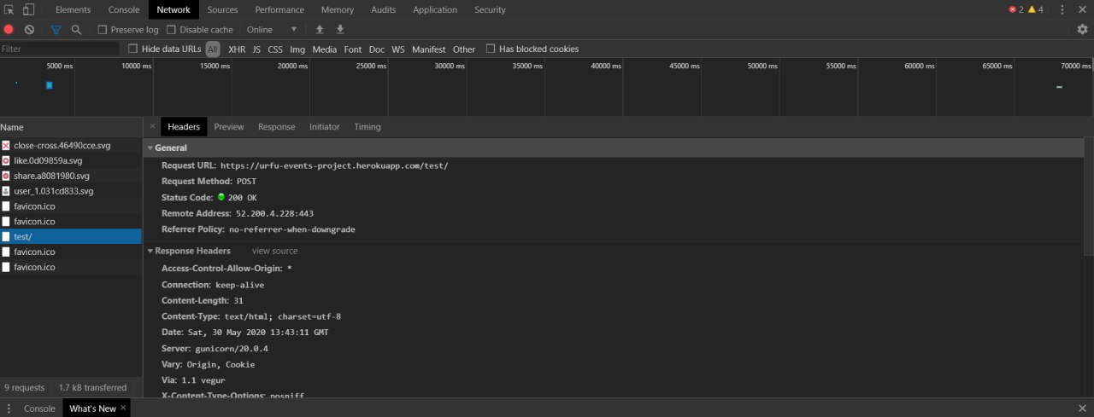Screen dimensions: 1094x417
Task: Filter requests by CSS
Action: [275, 49]
